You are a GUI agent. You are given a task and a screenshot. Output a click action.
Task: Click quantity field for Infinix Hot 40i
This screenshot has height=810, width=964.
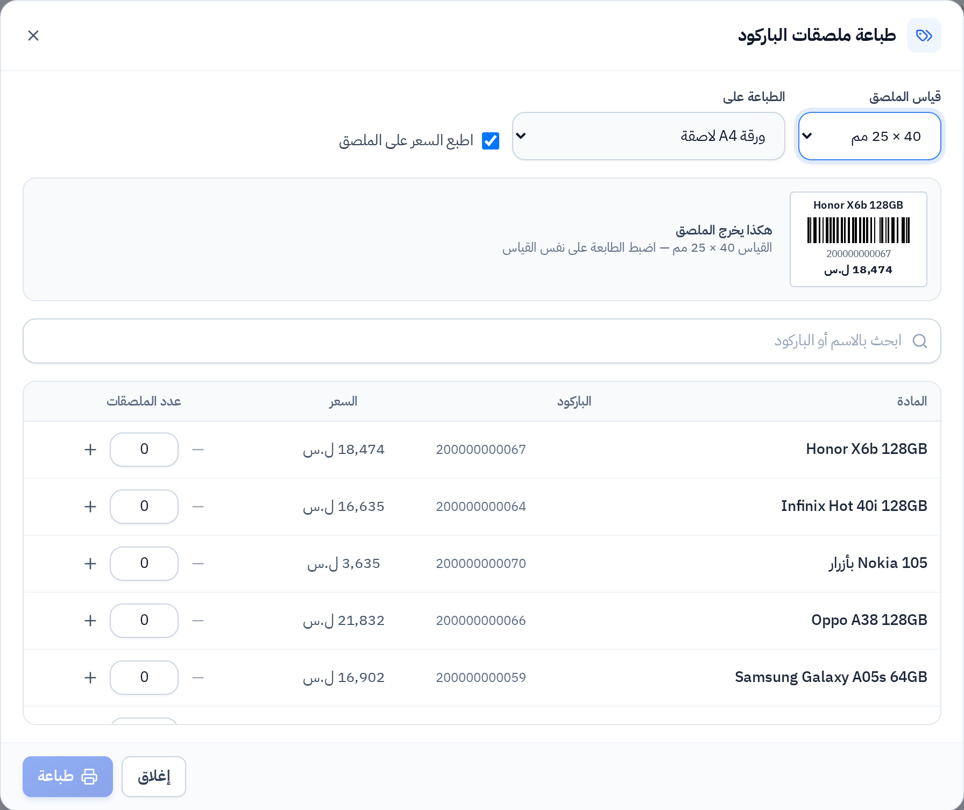tap(144, 507)
